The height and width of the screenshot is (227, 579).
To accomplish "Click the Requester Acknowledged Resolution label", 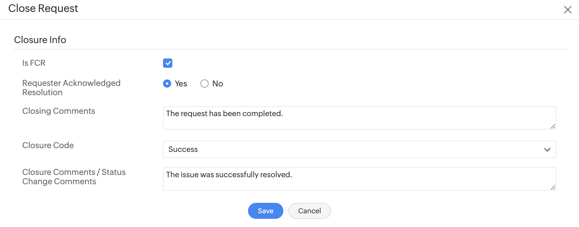I will pyautogui.click(x=71, y=88).
